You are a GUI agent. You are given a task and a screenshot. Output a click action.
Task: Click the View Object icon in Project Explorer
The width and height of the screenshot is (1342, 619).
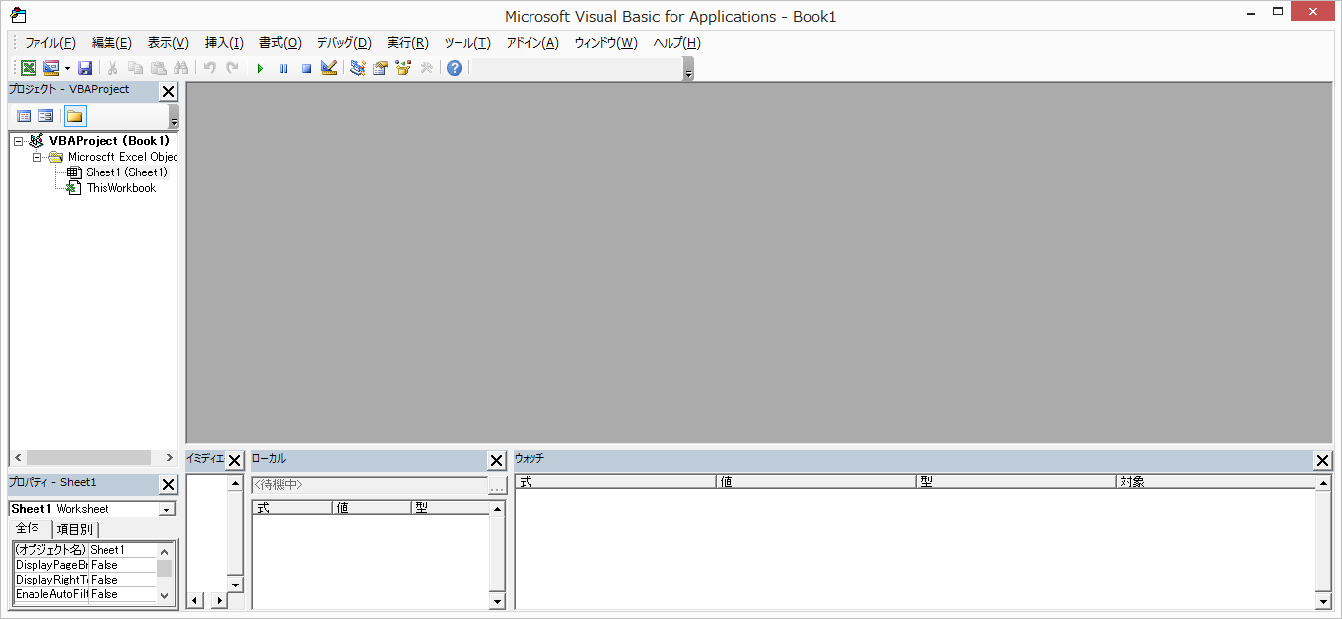45,116
